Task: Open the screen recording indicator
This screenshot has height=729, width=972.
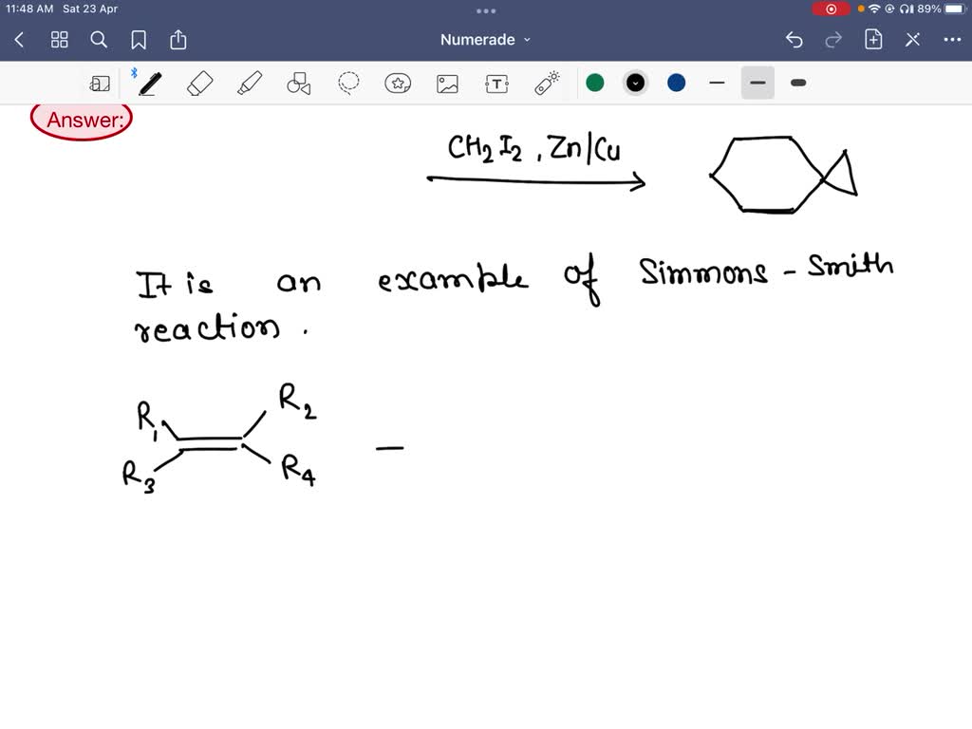Action: click(832, 9)
